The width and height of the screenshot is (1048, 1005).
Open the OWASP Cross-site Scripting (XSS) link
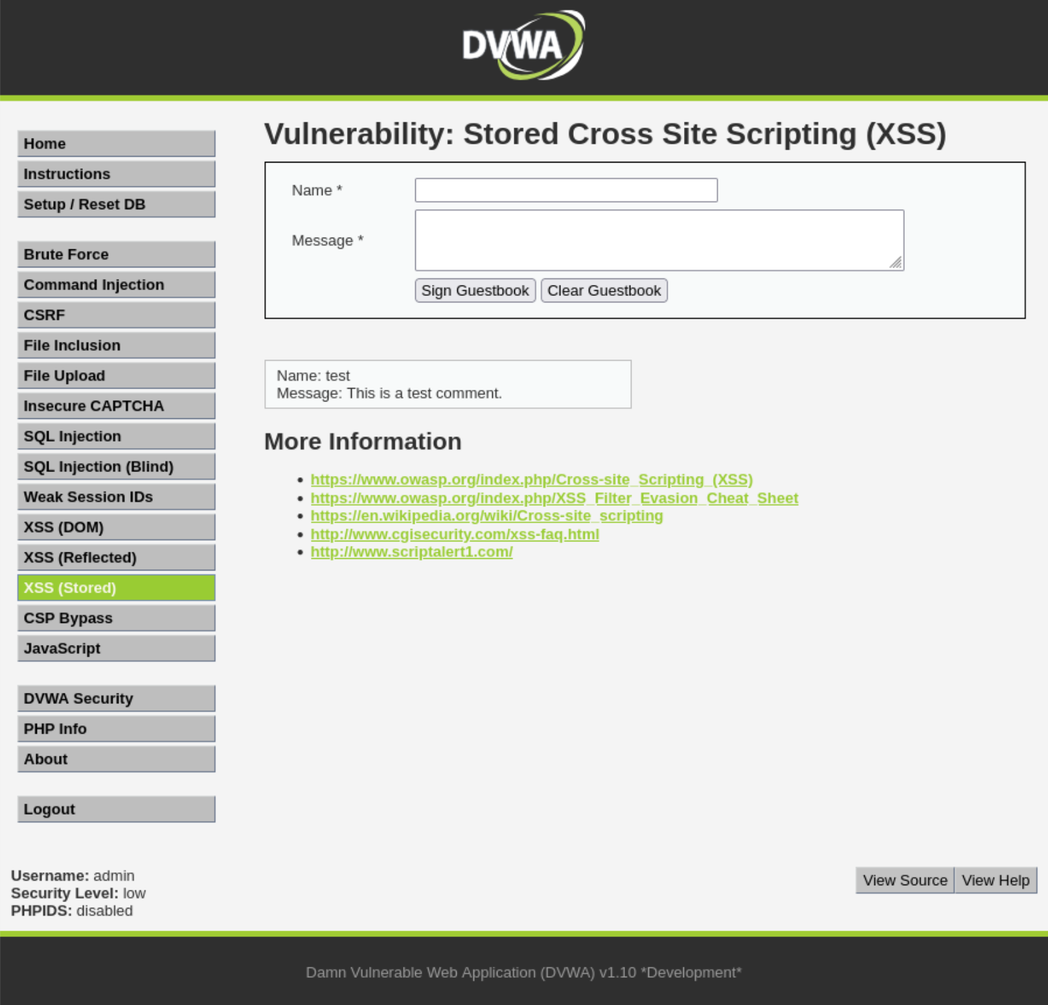(532, 480)
